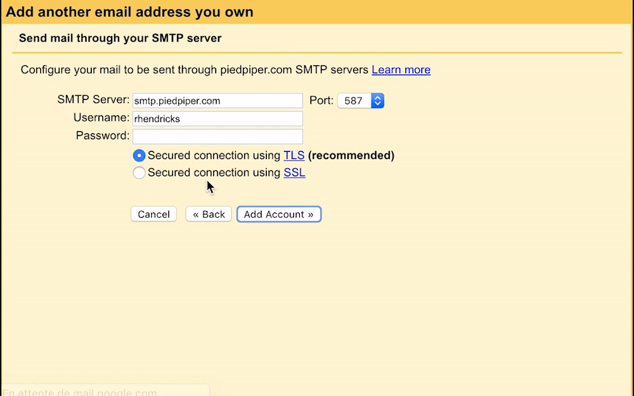Viewport: 634px width, 396px height.
Task: Click the Back button
Action: [209, 214]
